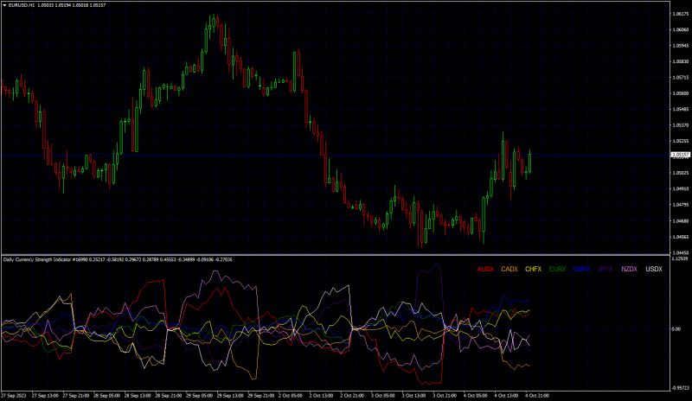Click the 1.06175 price scale value

point(681,14)
